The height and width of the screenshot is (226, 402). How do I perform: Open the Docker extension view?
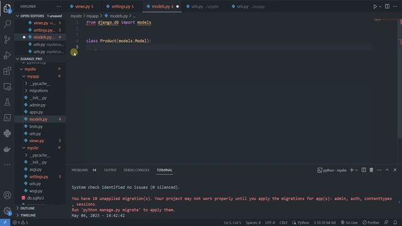[x=7, y=149]
